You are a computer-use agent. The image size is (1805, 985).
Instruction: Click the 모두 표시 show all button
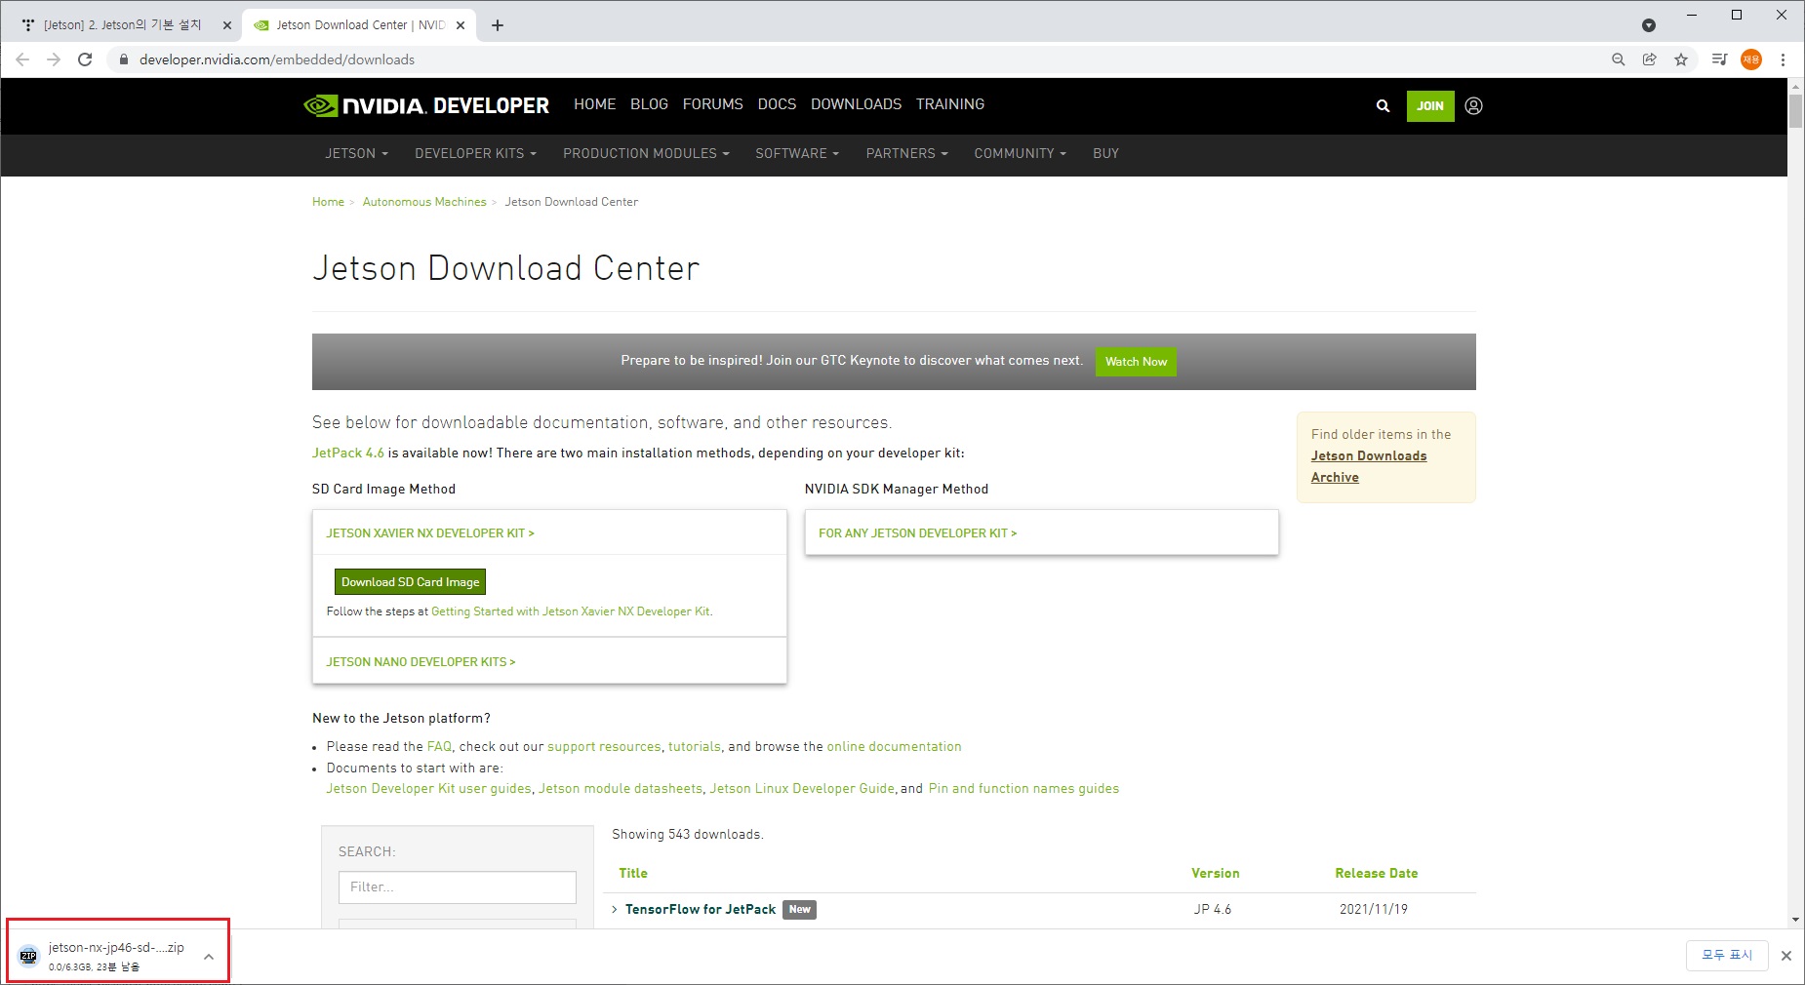1727,956
